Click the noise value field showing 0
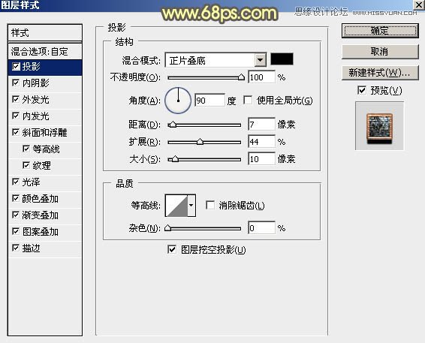Viewport: 425px width, 343px height. pyautogui.click(x=261, y=228)
